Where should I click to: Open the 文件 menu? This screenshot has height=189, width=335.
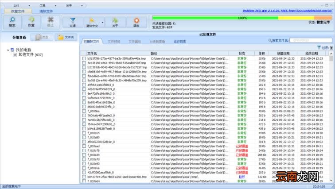pos(16,6)
